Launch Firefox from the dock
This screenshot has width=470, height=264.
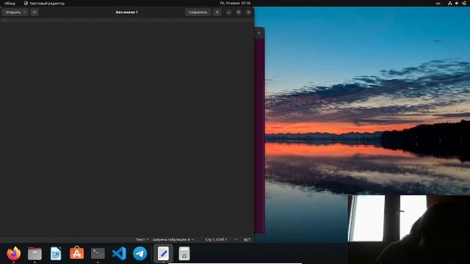tap(13, 254)
